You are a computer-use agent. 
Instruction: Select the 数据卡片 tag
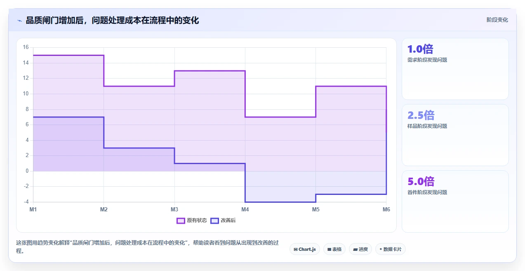tap(391, 249)
